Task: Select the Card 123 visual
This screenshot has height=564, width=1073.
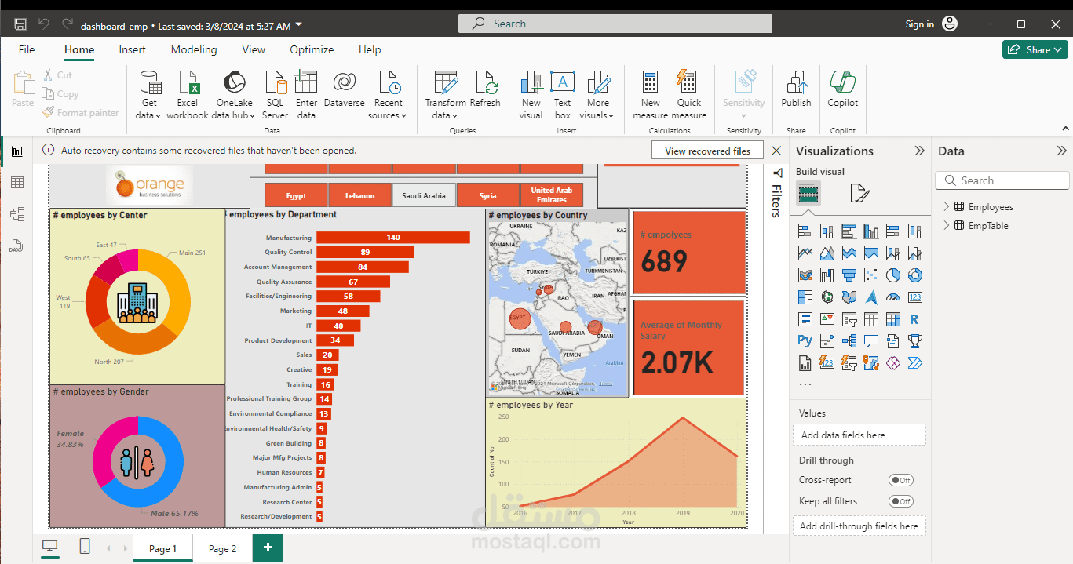Action: [x=914, y=297]
